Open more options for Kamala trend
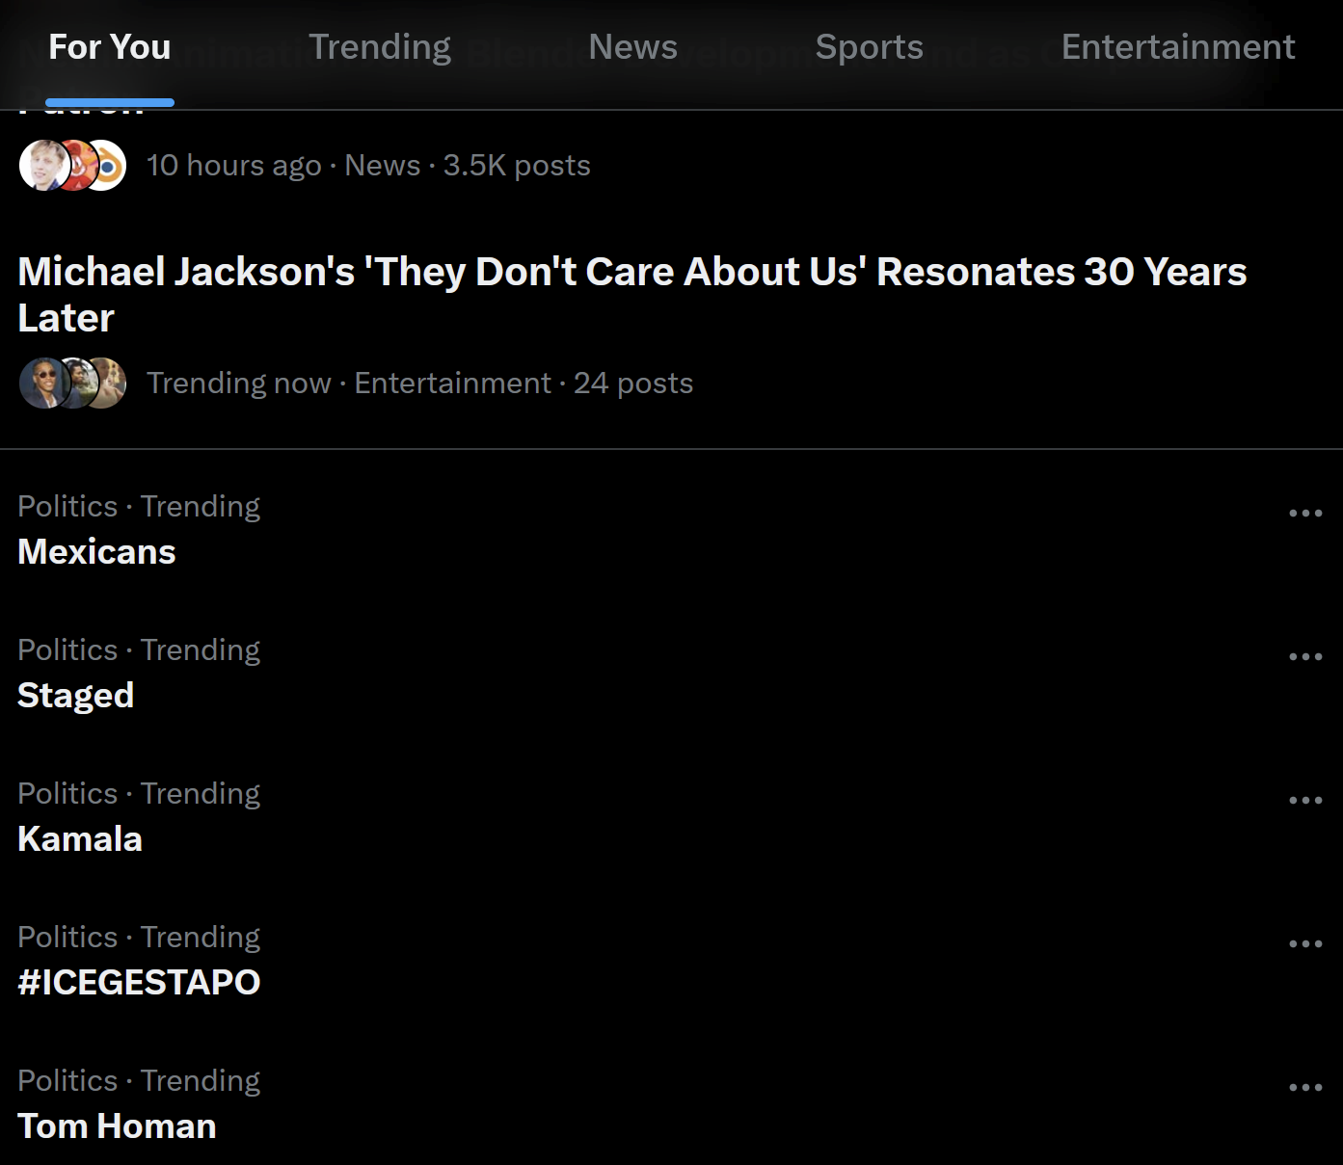The height and width of the screenshot is (1165, 1343). (x=1305, y=800)
